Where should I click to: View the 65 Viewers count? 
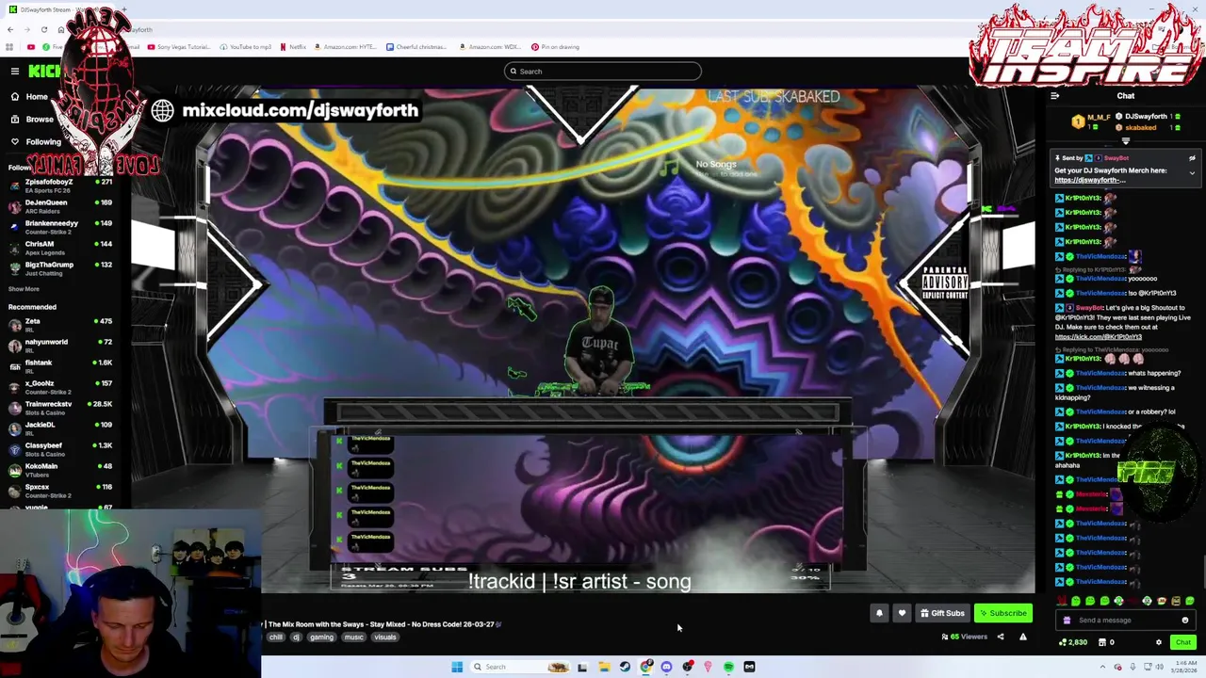(964, 638)
